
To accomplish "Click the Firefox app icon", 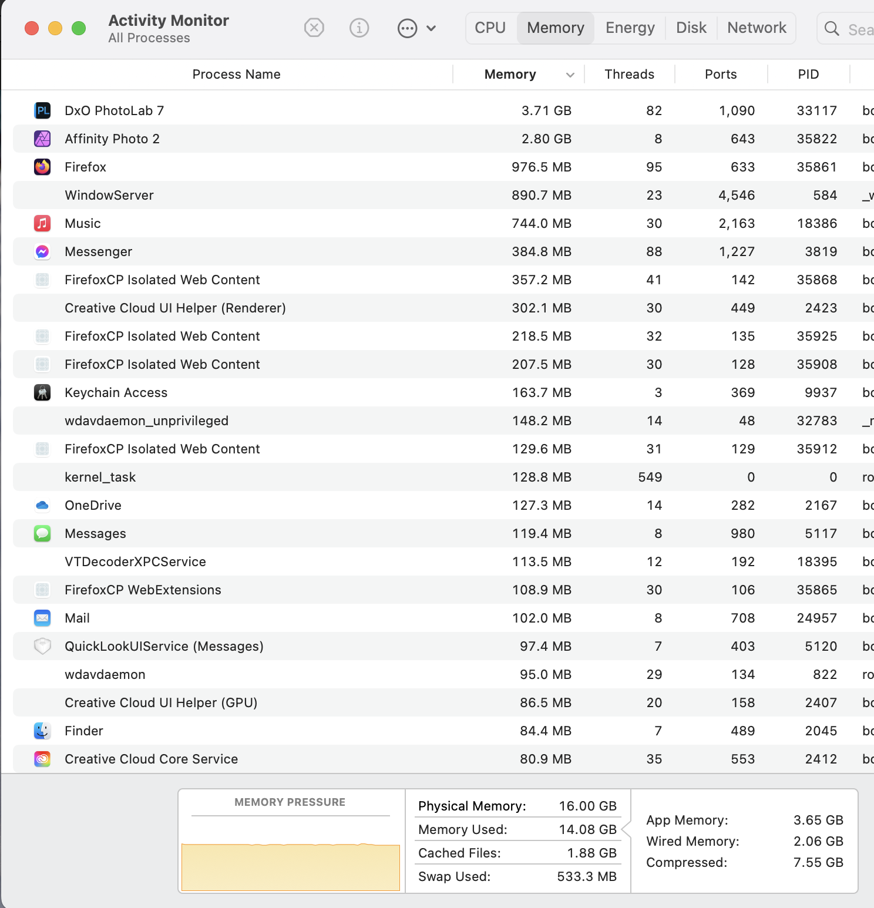I will tap(42, 167).
